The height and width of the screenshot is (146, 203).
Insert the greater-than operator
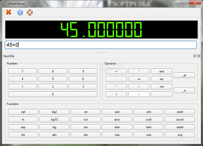tap(139, 87)
